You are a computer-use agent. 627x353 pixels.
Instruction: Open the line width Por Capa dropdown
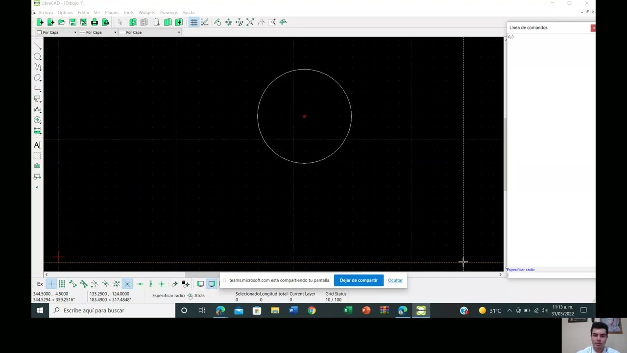[x=98, y=32]
